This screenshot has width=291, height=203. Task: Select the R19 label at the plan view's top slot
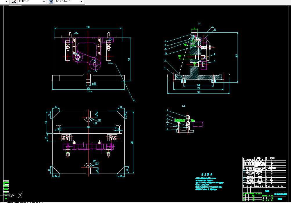click(x=99, y=120)
